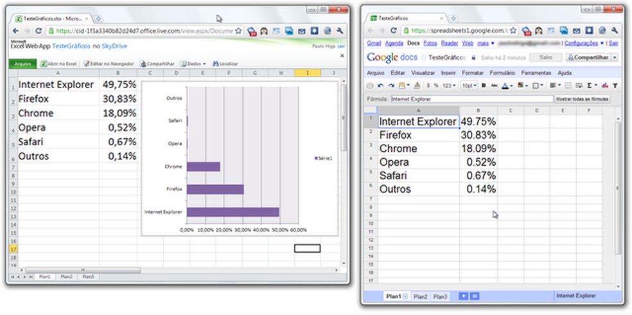The height and width of the screenshot is (315, 632).
Task: Bookmark the office.live.com page with the star
Action: [x=238, y=31]
